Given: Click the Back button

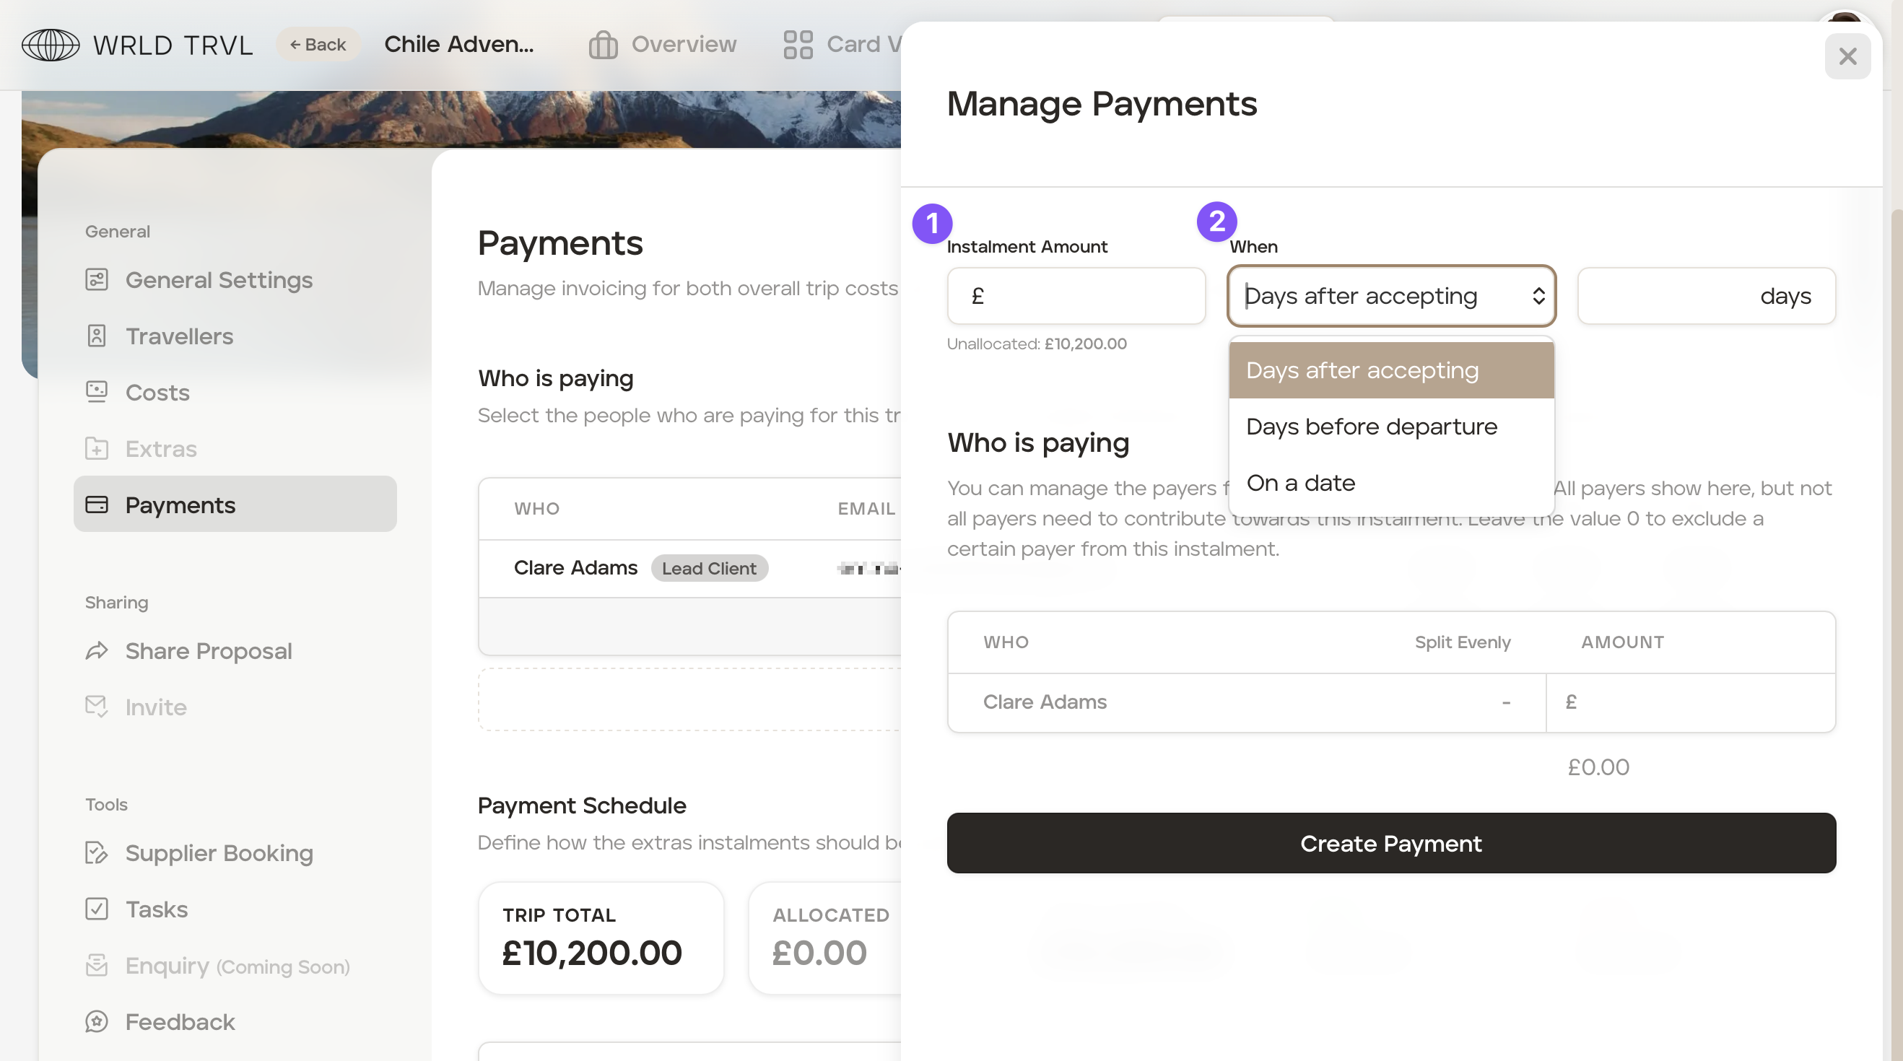Looking at the screenshot, I should [318, 45].
